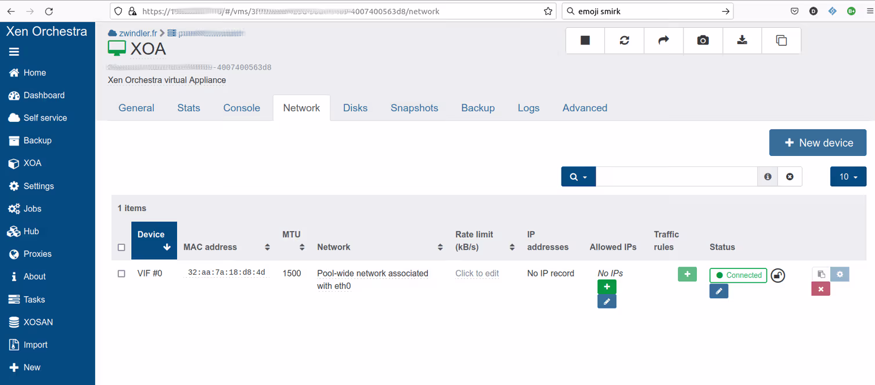Copy the VM using the duplicate icon
The width and height of the screenshot is (875, 385).
click(781, 41)
